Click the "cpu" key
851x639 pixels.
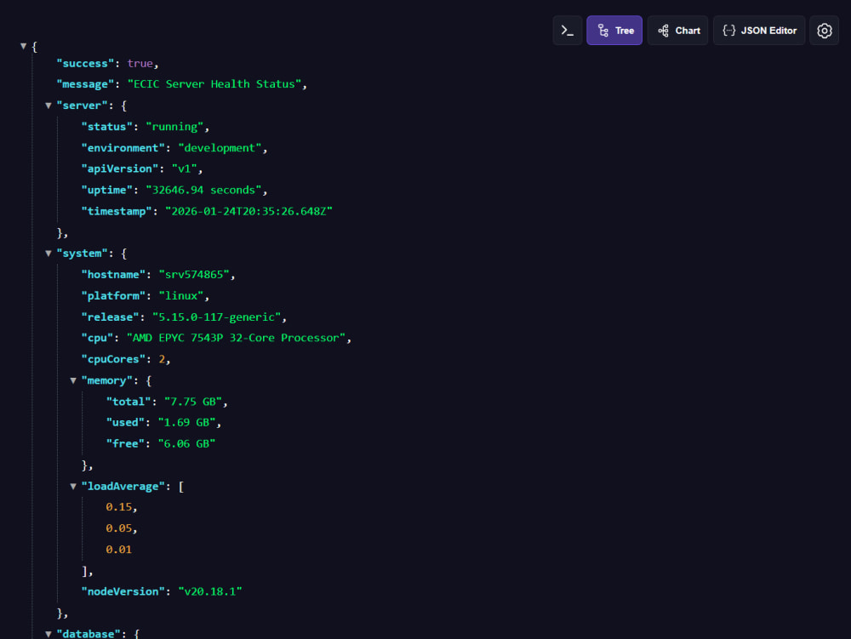coord(97,338)
